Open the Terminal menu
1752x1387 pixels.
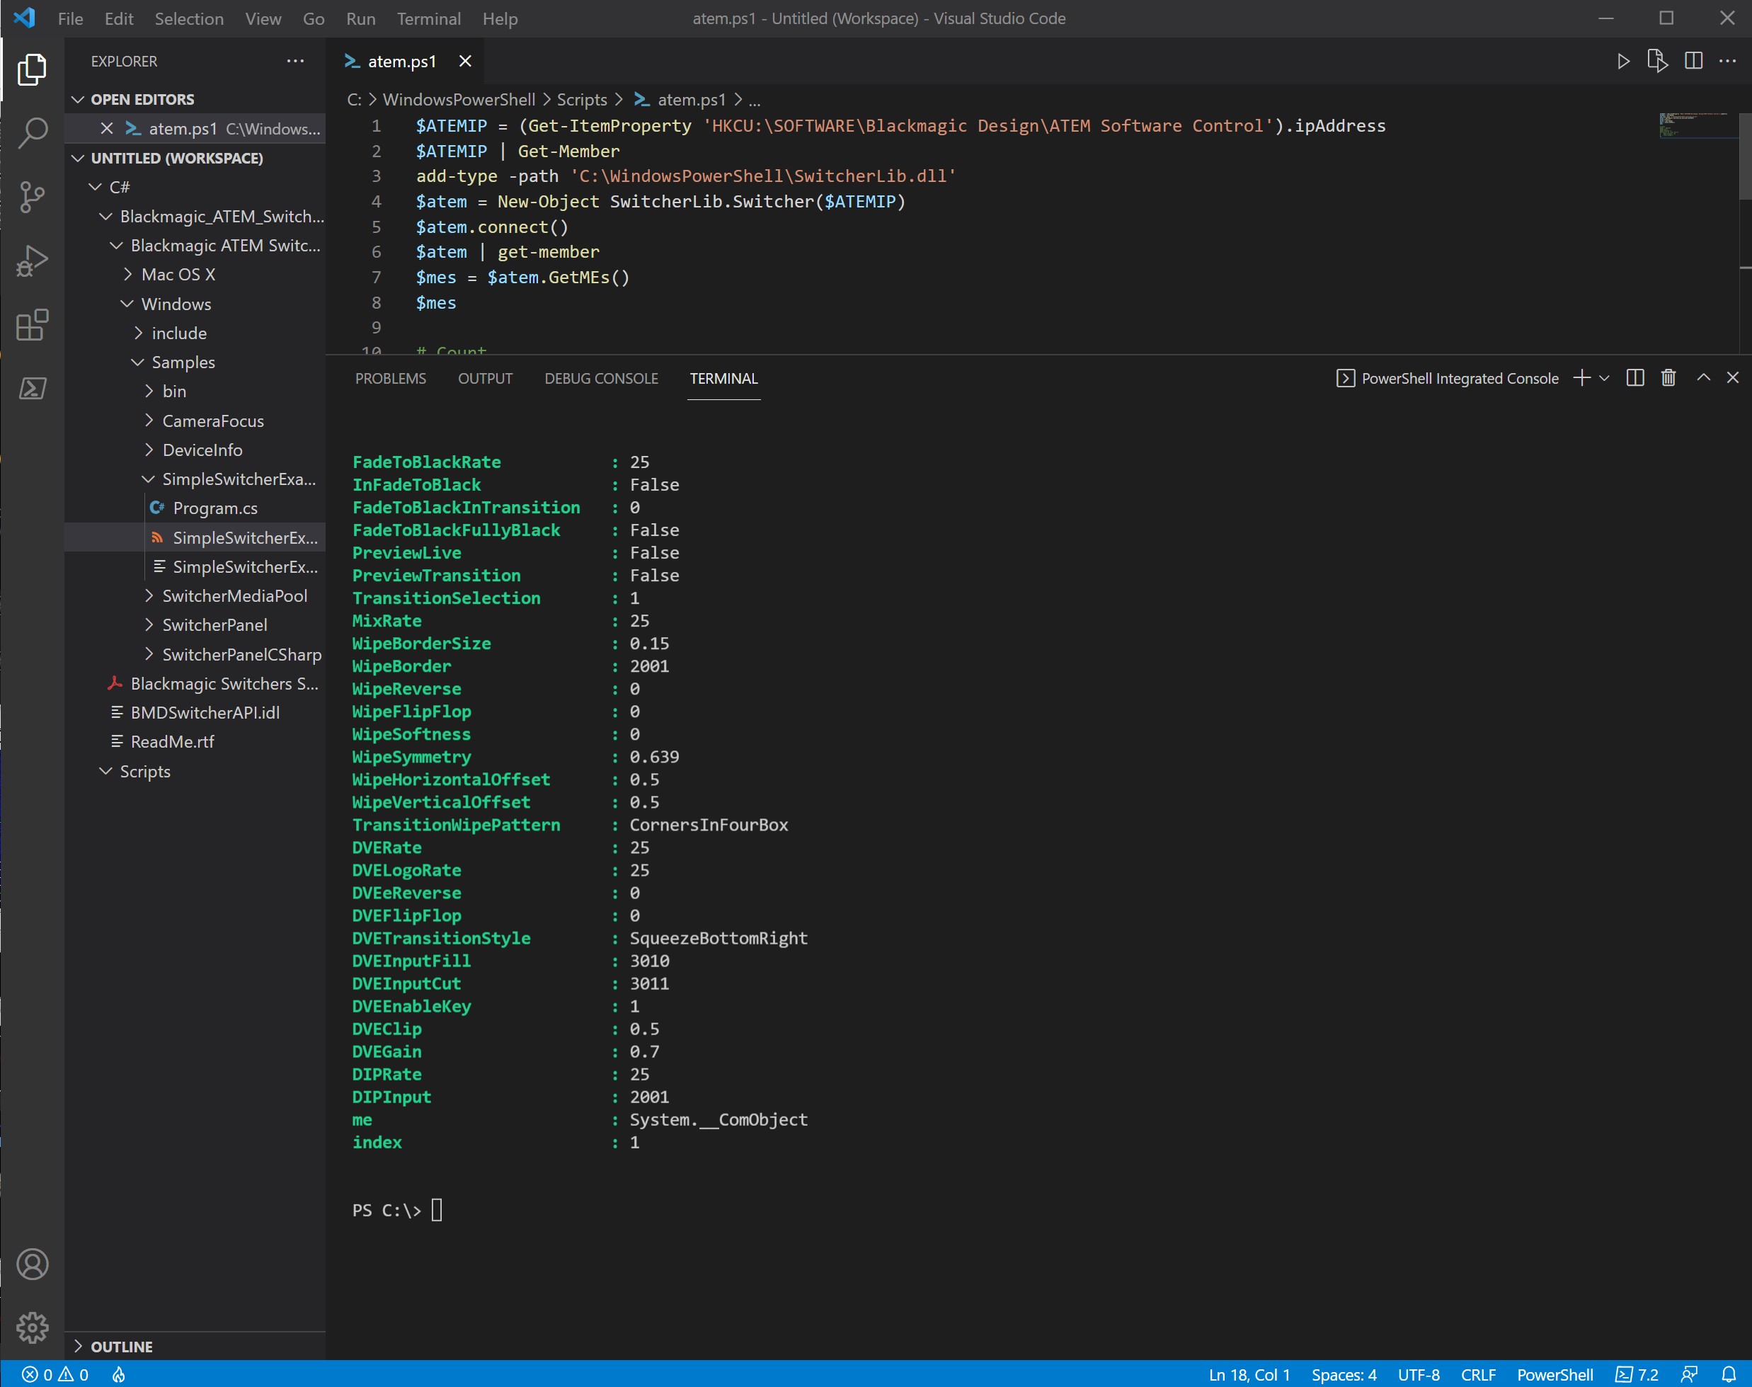coord(428,18)
